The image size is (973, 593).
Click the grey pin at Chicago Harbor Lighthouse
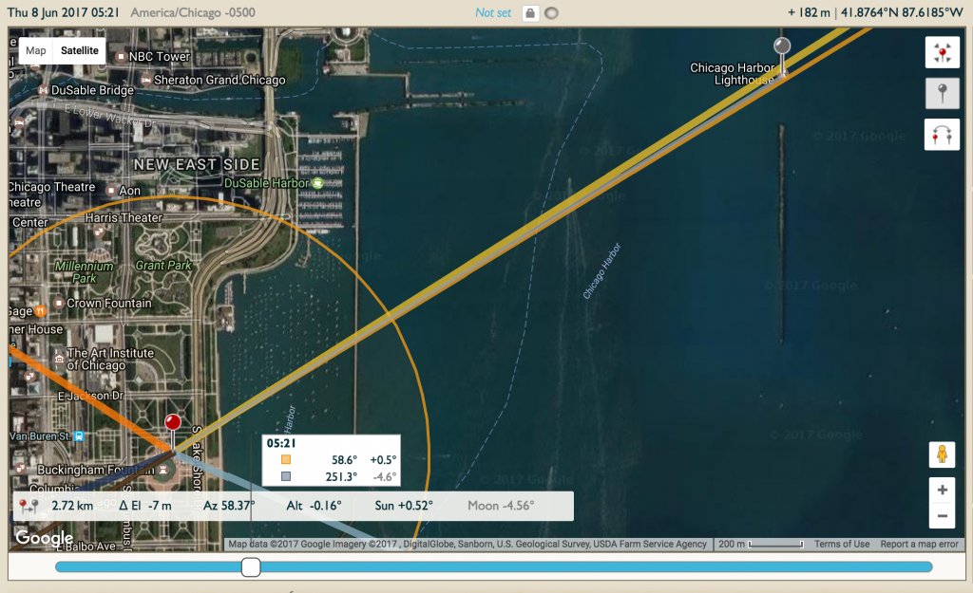click(x=782, y=46)
